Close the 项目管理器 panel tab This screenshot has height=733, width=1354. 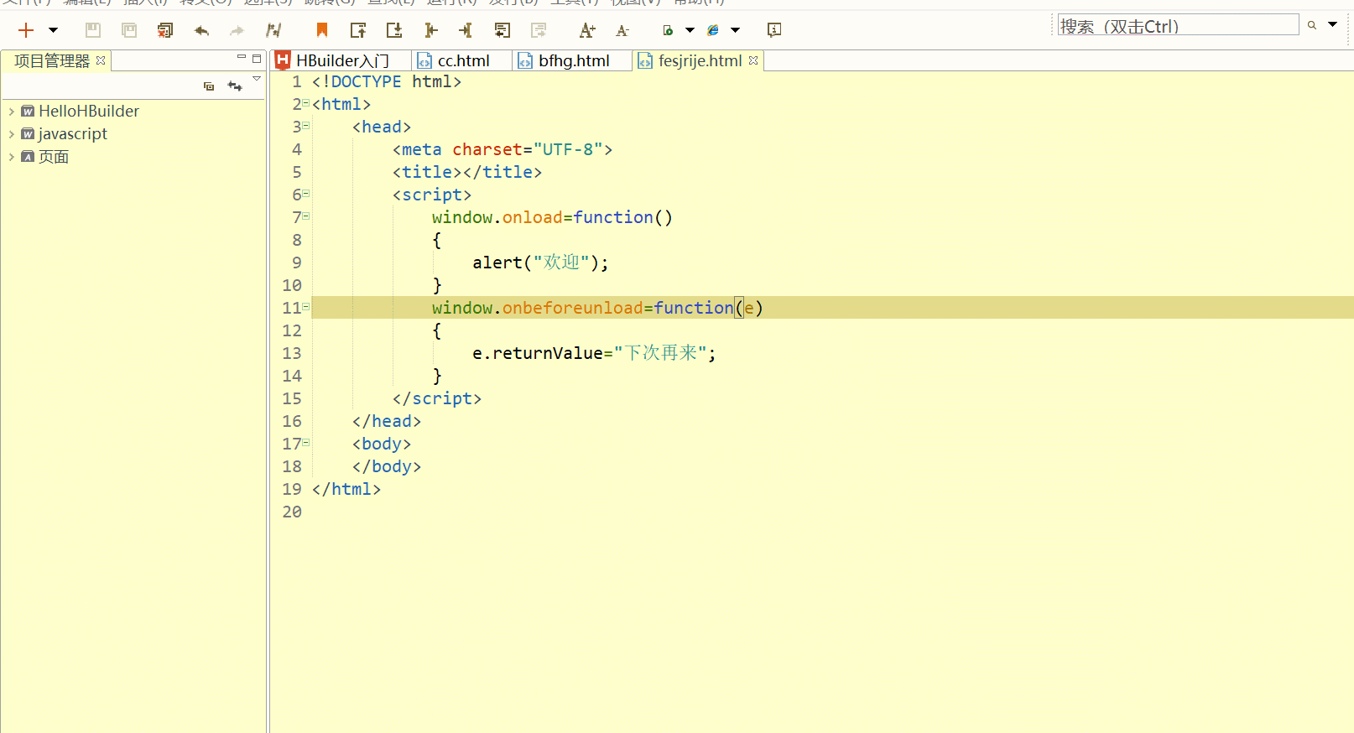click(101, 60)
